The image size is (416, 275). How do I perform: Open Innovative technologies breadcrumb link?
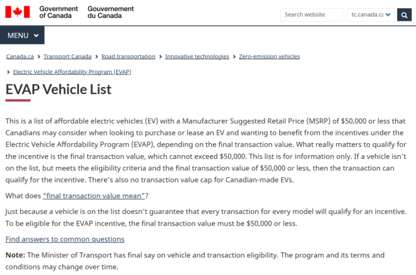pos(197,57)
